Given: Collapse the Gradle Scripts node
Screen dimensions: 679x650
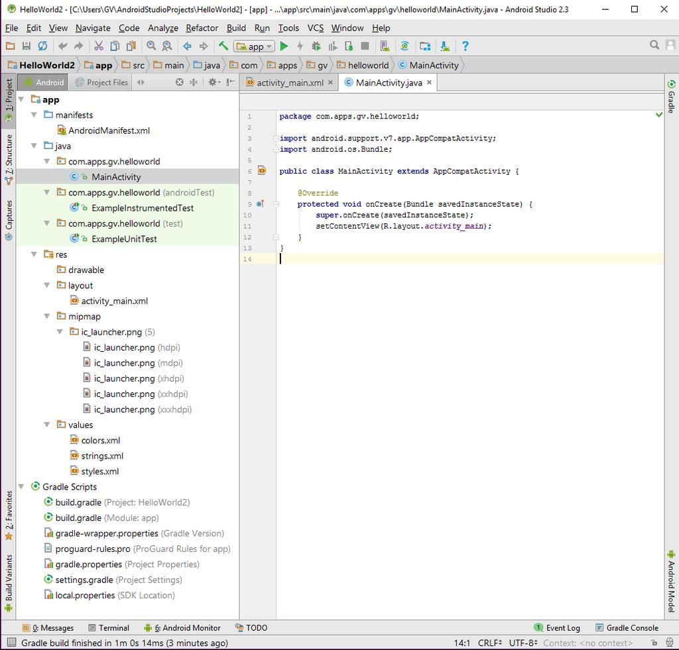Looking at the screenshot, I should coord(21,487).
